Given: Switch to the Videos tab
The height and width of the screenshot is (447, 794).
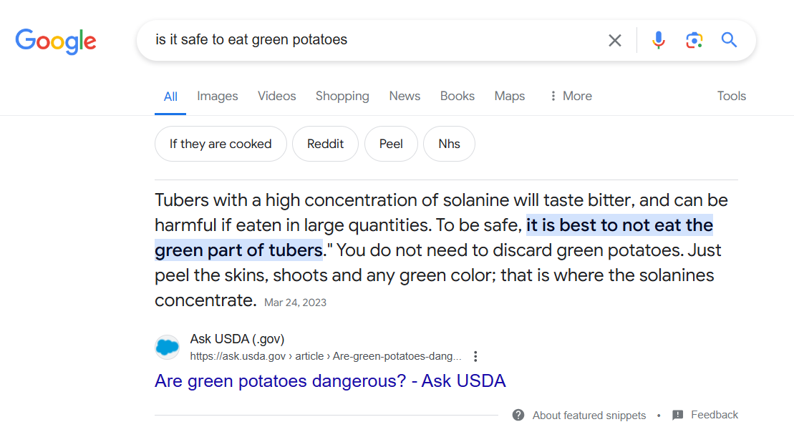Looking at the screenshot, I should point(277,96).
